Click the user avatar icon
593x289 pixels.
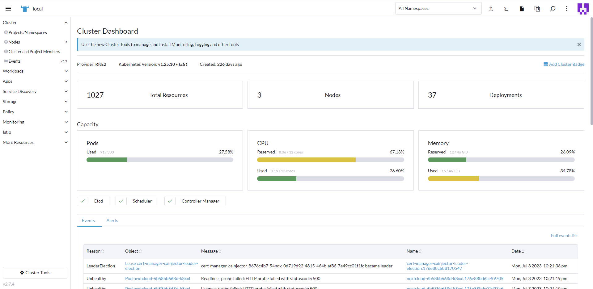583,9
